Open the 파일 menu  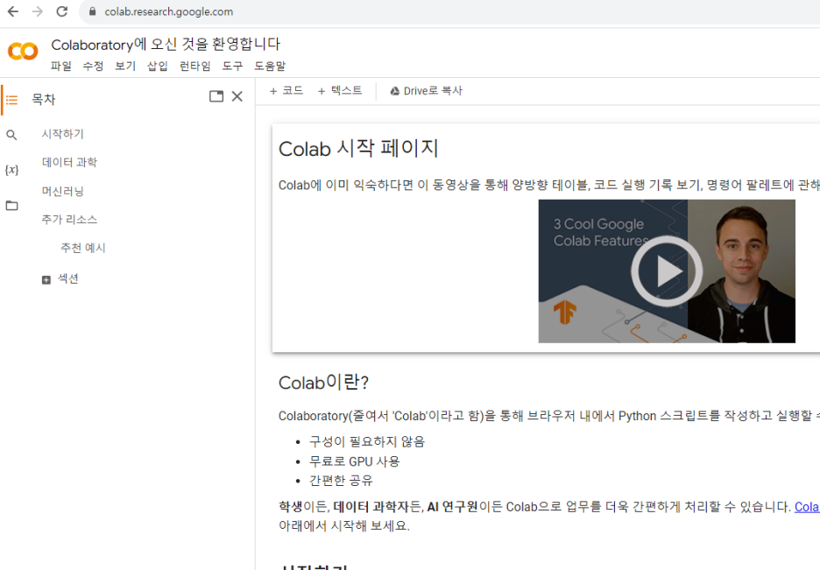pyautogui.click(x=60, y=66)
